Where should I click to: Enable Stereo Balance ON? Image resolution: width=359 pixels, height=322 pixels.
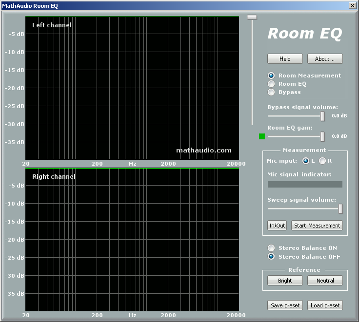click(x=271, y=248)
